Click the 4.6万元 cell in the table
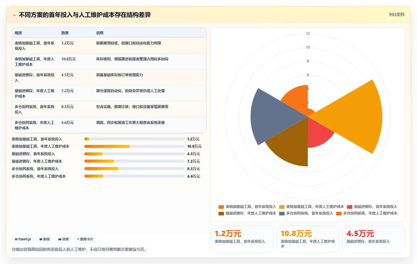Image resolution: width=417 pixels, height=264 pixels. tap(67, 123)
